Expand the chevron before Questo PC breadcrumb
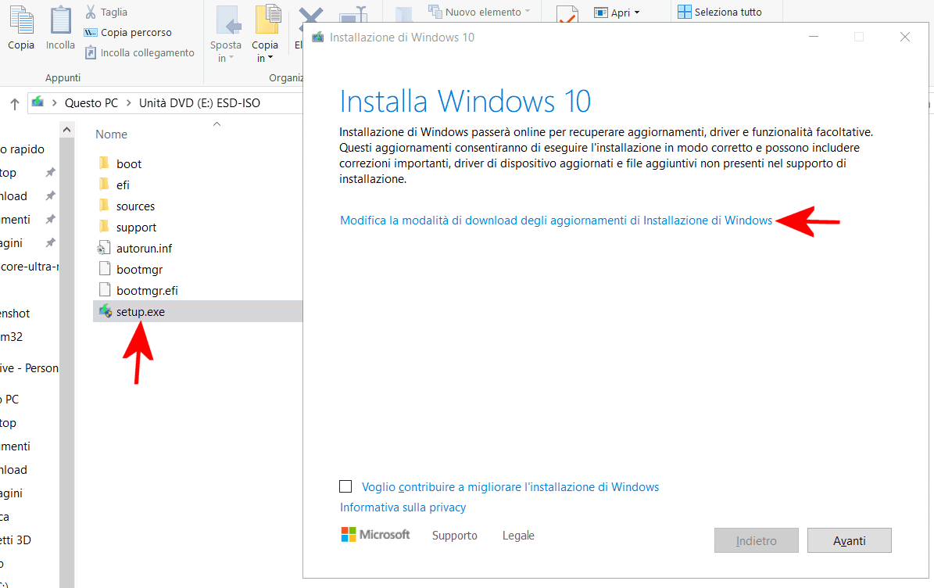This screenshot has width=934, height=588. 54,103
